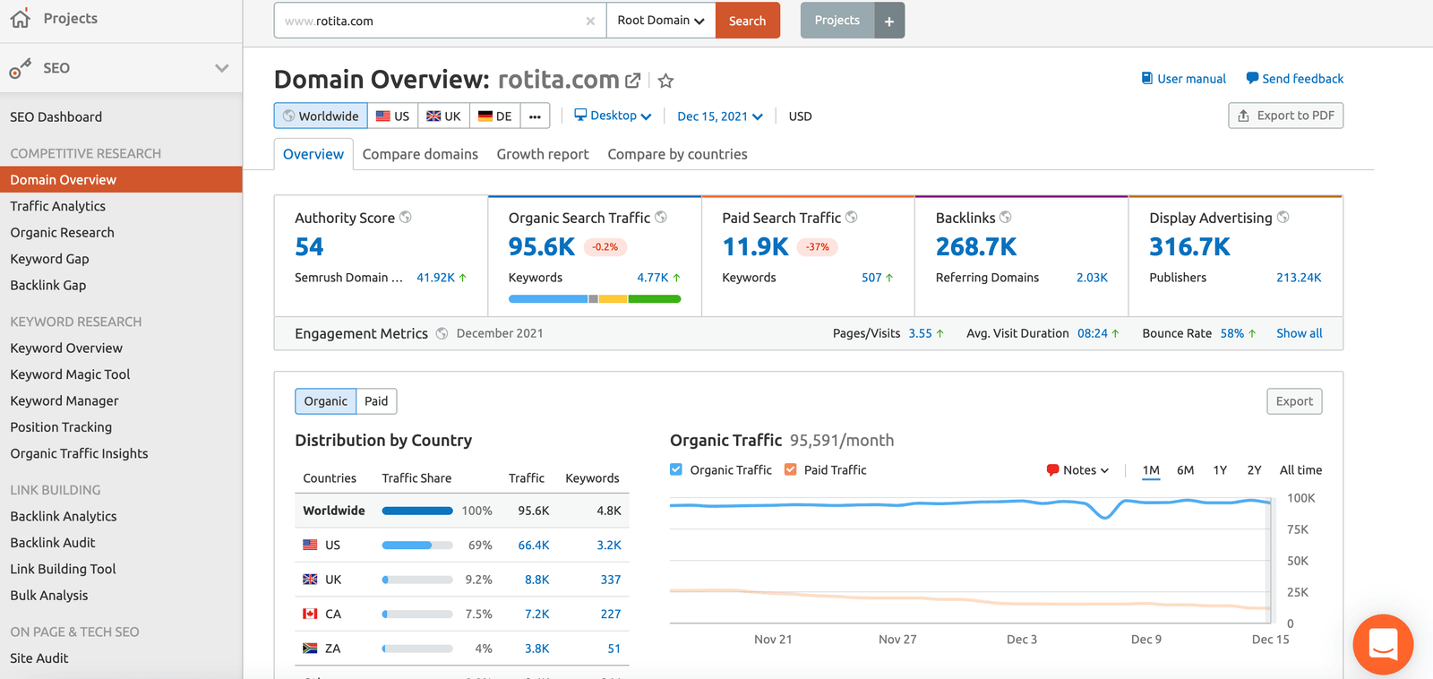Open the live chat bubble icon
Viewport: 1433px width, 679px height.
coord(1383,644)
